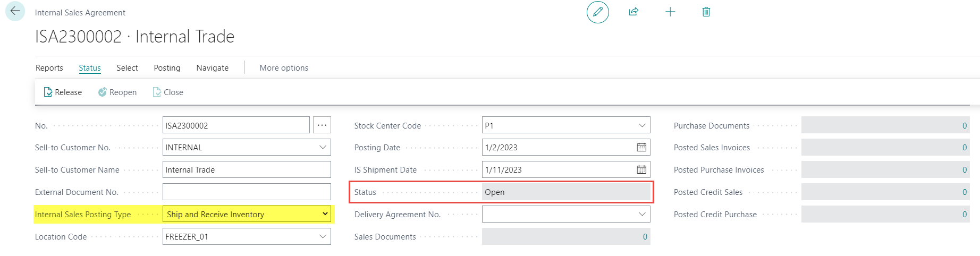Viewport: 980px width, 256px height.
Task: Open the Posting menu
Action: click(167, 68)
